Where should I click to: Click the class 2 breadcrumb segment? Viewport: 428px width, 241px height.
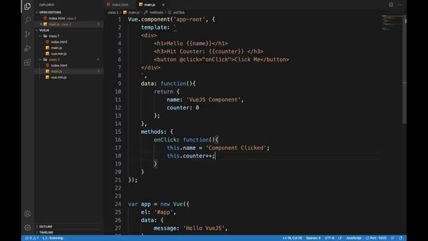[113, 13]
